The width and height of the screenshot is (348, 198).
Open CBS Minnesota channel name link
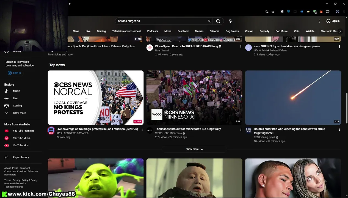click(168, 133)
